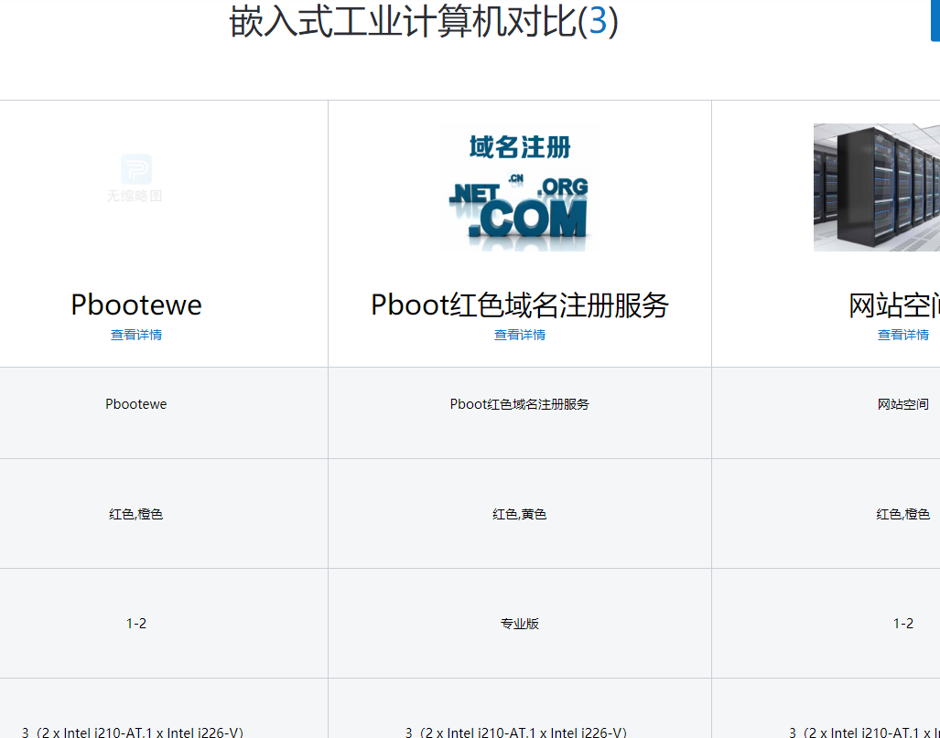
Task: Open the 域名注册 domain registration image
Action: (519, 187)
